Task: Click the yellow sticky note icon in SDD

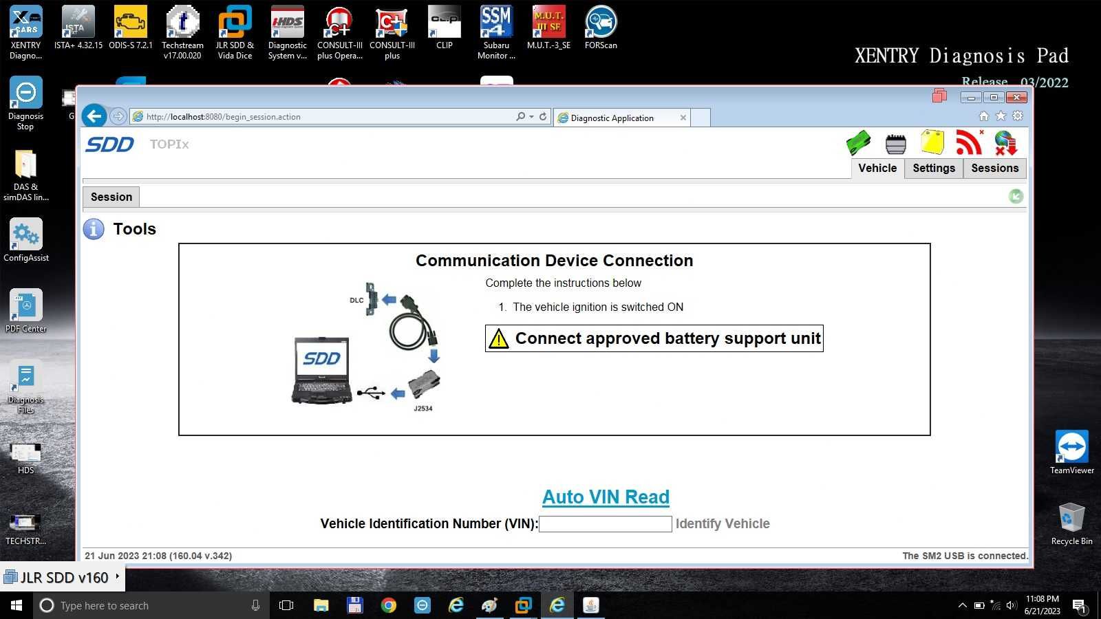Action: pyautogui.click(x=932, y=142)
